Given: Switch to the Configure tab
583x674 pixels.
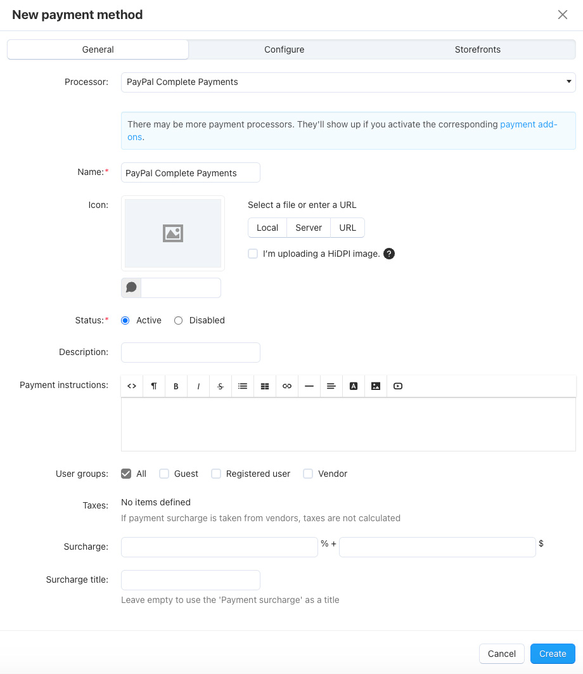Looking at the screenshot, I should pos(284,49).
